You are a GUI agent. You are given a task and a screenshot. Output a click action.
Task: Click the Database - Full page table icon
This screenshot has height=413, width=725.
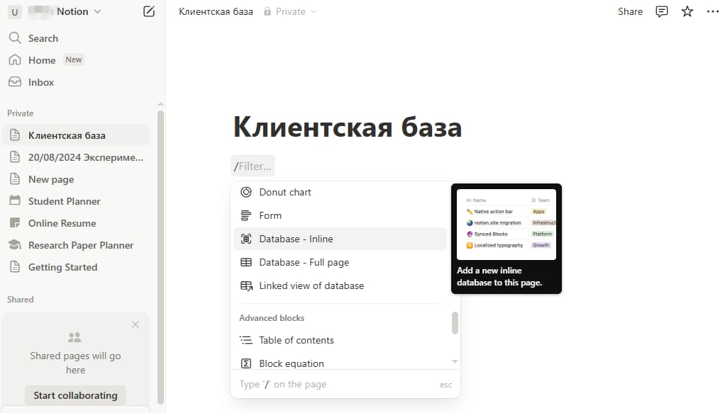coord(246,262)
